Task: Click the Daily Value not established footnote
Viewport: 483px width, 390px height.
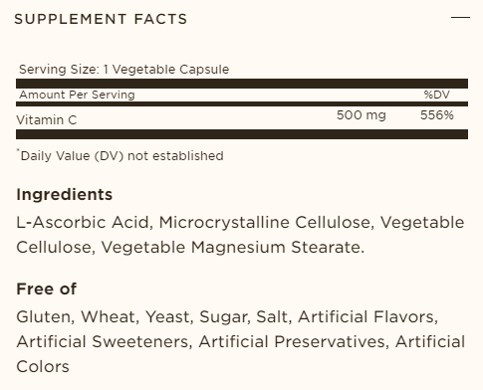Action: tap(121, 155)
